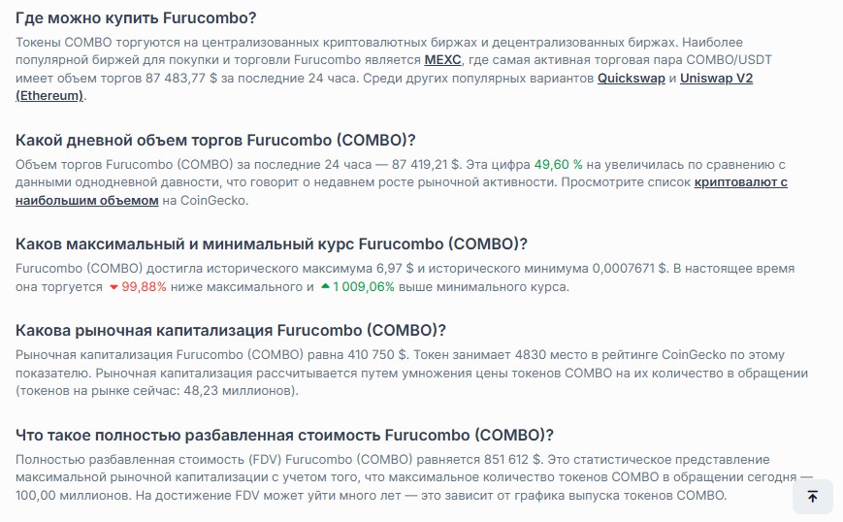Click the heading about дневной объем торгов
The width and height of the screenshot is (843, 522).
pyautogui.click(x=215, y=140)
